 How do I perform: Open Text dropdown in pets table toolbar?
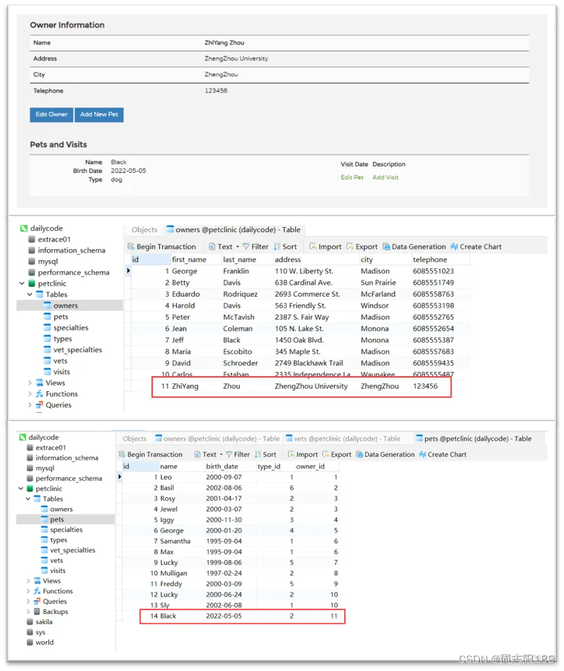(208, 455)
